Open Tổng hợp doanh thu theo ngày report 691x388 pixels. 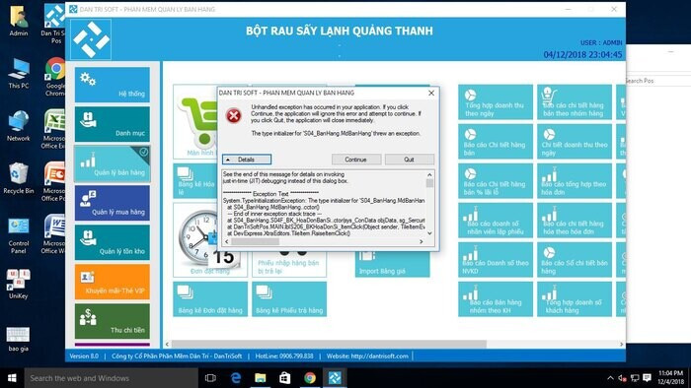pos(496,102)
